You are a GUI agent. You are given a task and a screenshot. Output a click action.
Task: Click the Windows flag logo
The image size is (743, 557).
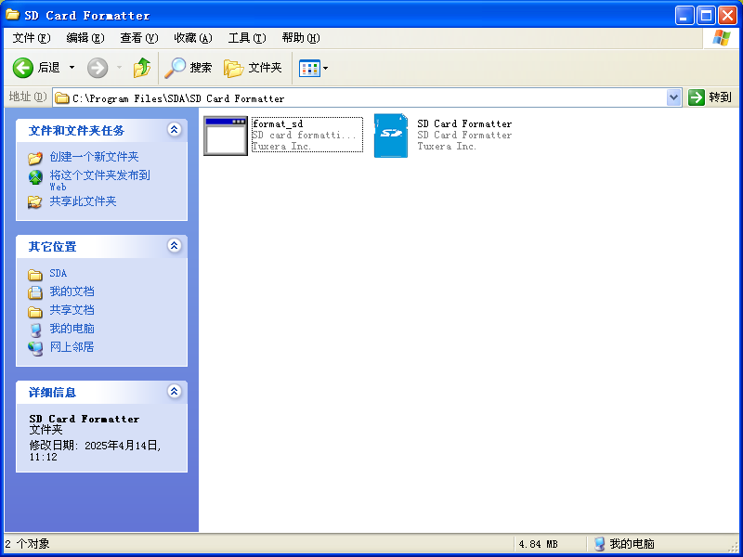tap(722, 38)
